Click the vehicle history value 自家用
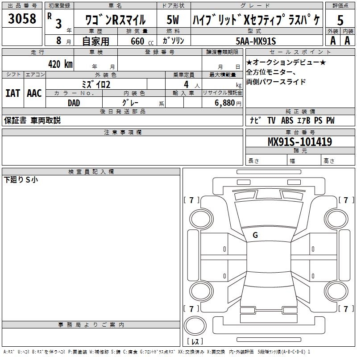The height and width of the screenshot is (357, 357). pos(95,41)
